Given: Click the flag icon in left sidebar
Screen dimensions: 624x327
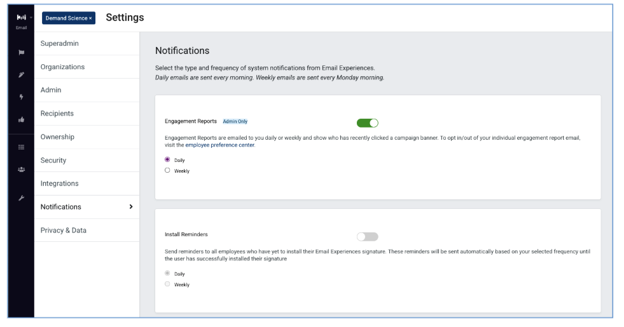Looking at the screenshot, I should [21, 53].
